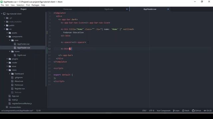Select the Project panel header

tap(23, 9)
